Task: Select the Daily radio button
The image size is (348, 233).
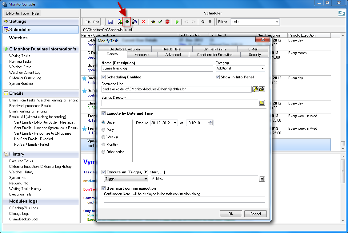Action: pos(103,130)
